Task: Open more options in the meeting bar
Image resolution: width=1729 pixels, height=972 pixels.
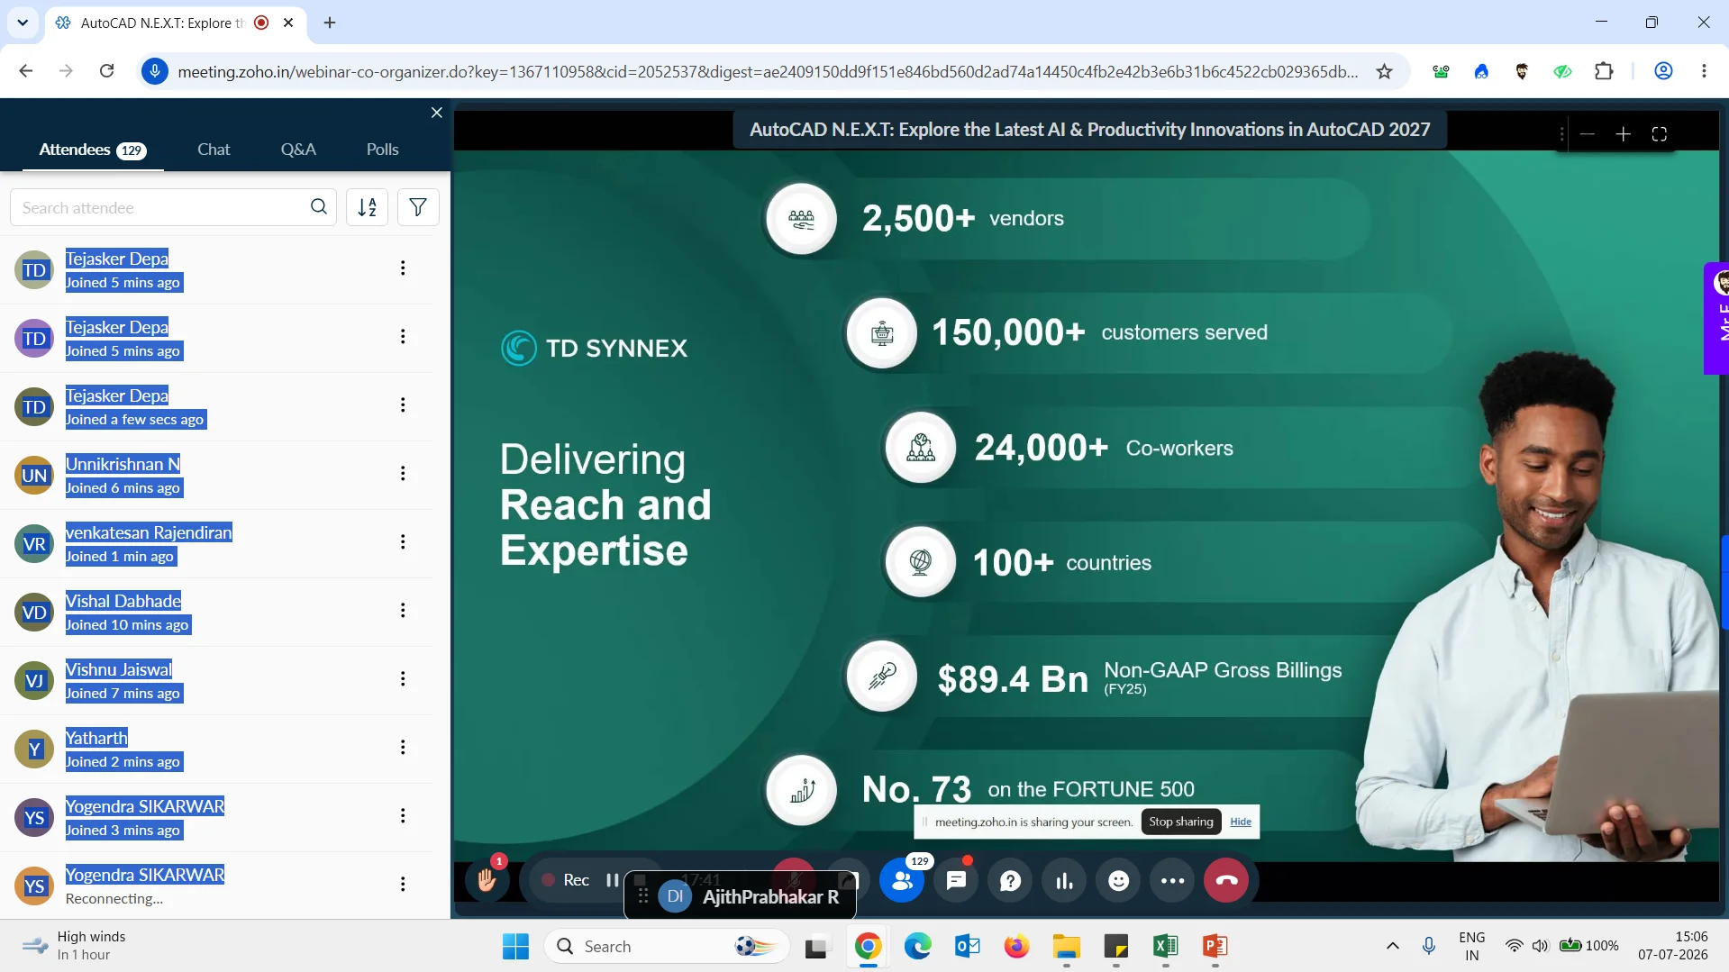Action: (1172, 880)
